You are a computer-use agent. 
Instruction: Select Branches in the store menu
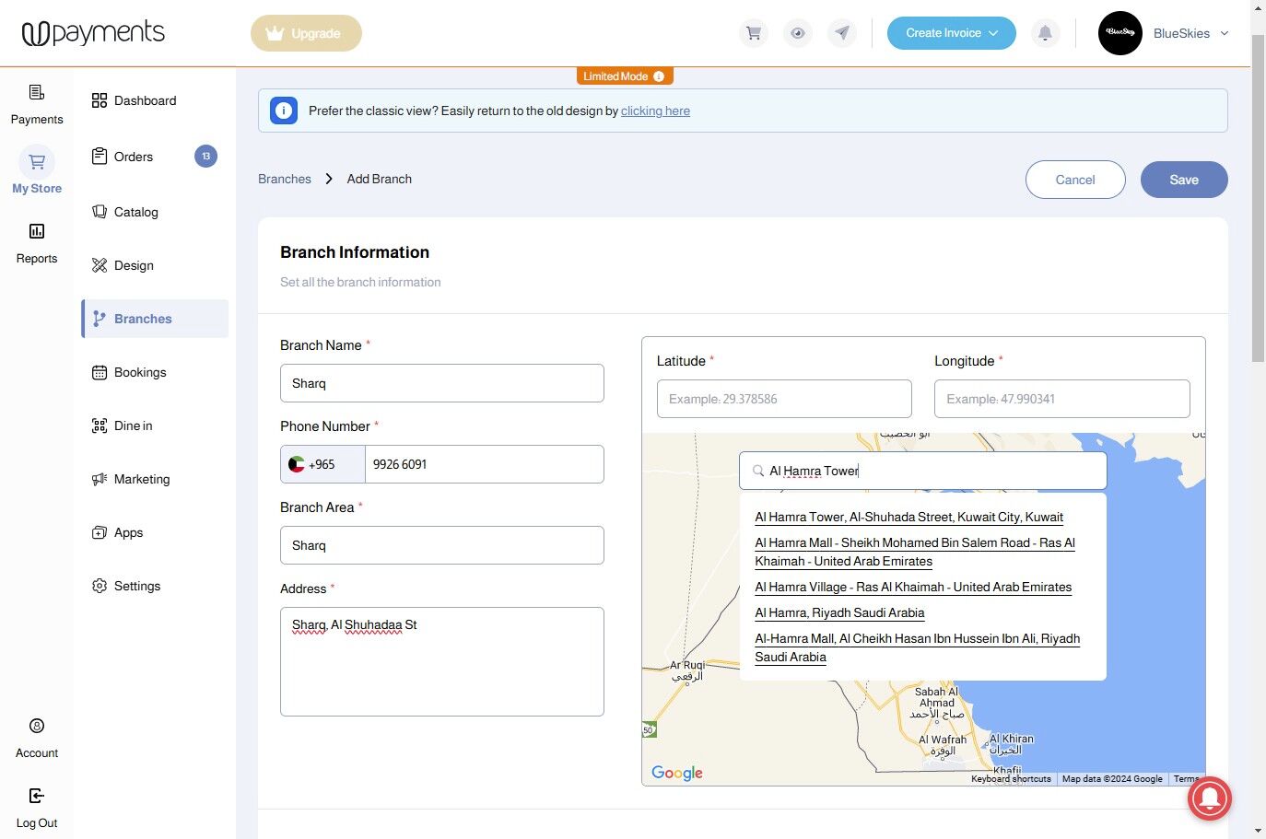(155, 319)
